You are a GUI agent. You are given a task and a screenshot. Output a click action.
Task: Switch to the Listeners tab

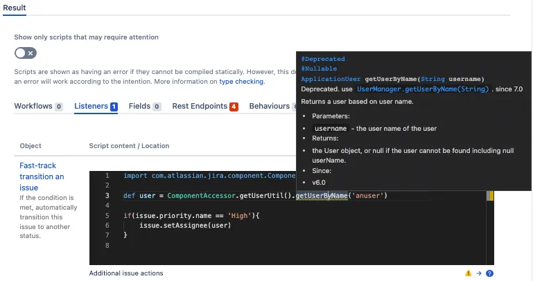tap(96, 106)
